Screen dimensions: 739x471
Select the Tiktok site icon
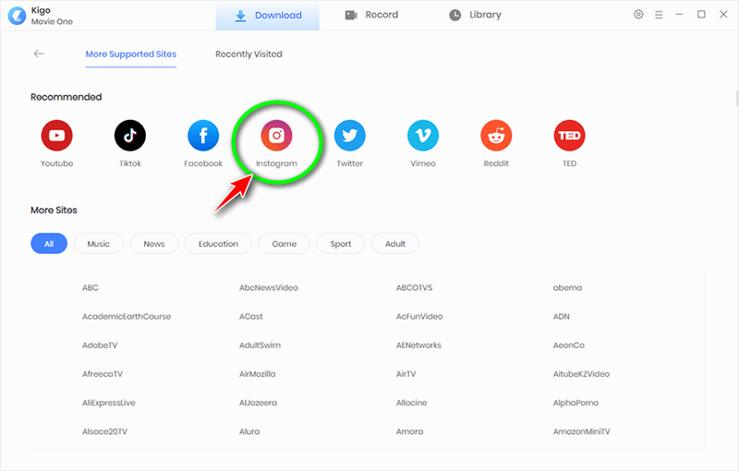[130, 136]
